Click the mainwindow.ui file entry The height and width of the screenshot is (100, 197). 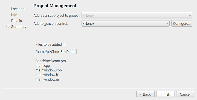47,79
